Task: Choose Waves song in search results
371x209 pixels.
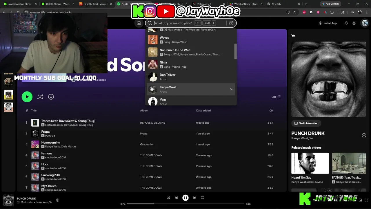Action: (191, 40)
